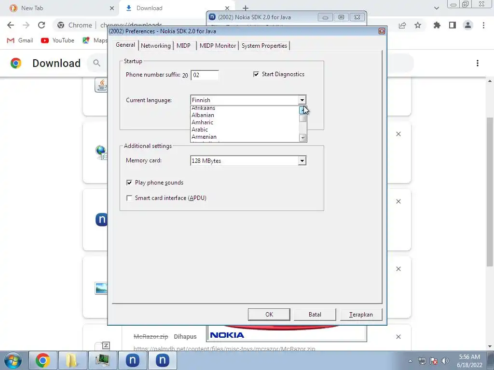The width and height of the screenshot is (494, 370).
Task: Click the Chrome downloads page scrollbar
Action: coord(490,192)
